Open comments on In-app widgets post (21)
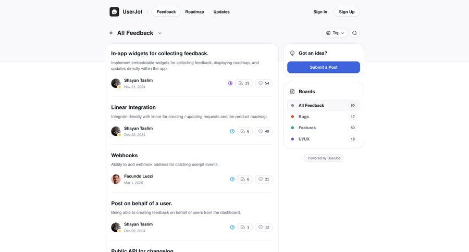Image resolution: width=469 pixels, height=252 pixels. [244, 83]
